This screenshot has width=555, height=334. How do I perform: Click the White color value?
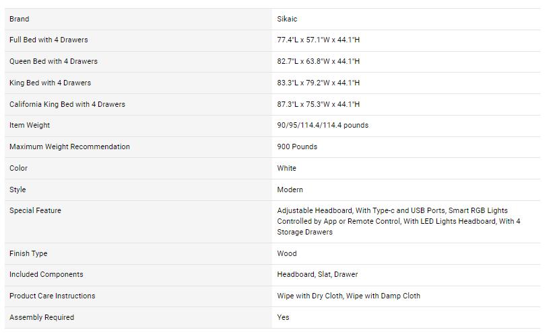point(286,169)
